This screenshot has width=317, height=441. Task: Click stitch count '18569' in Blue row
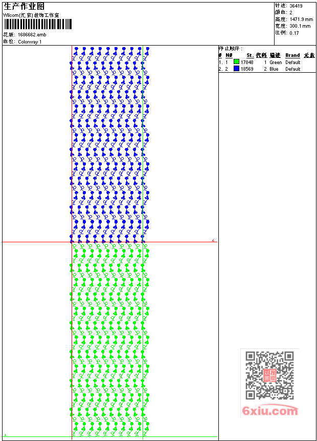pos(247,69)
